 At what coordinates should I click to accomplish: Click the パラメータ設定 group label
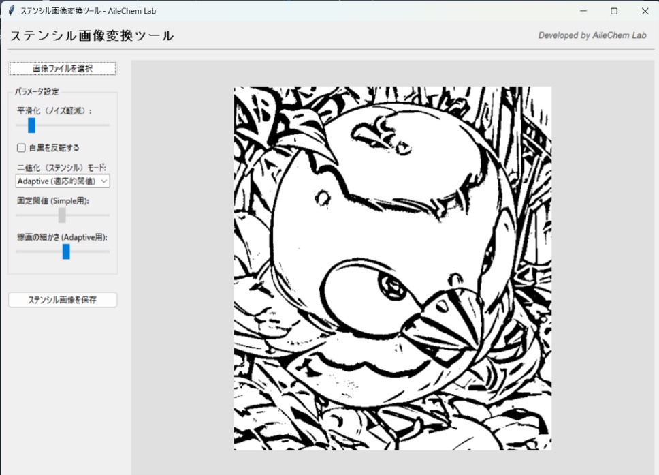[x=37, y=92]
